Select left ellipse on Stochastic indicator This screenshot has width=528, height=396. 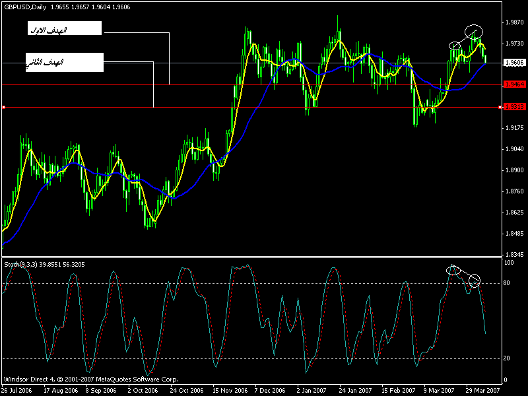pyautogui.click(x=453, y=269)
